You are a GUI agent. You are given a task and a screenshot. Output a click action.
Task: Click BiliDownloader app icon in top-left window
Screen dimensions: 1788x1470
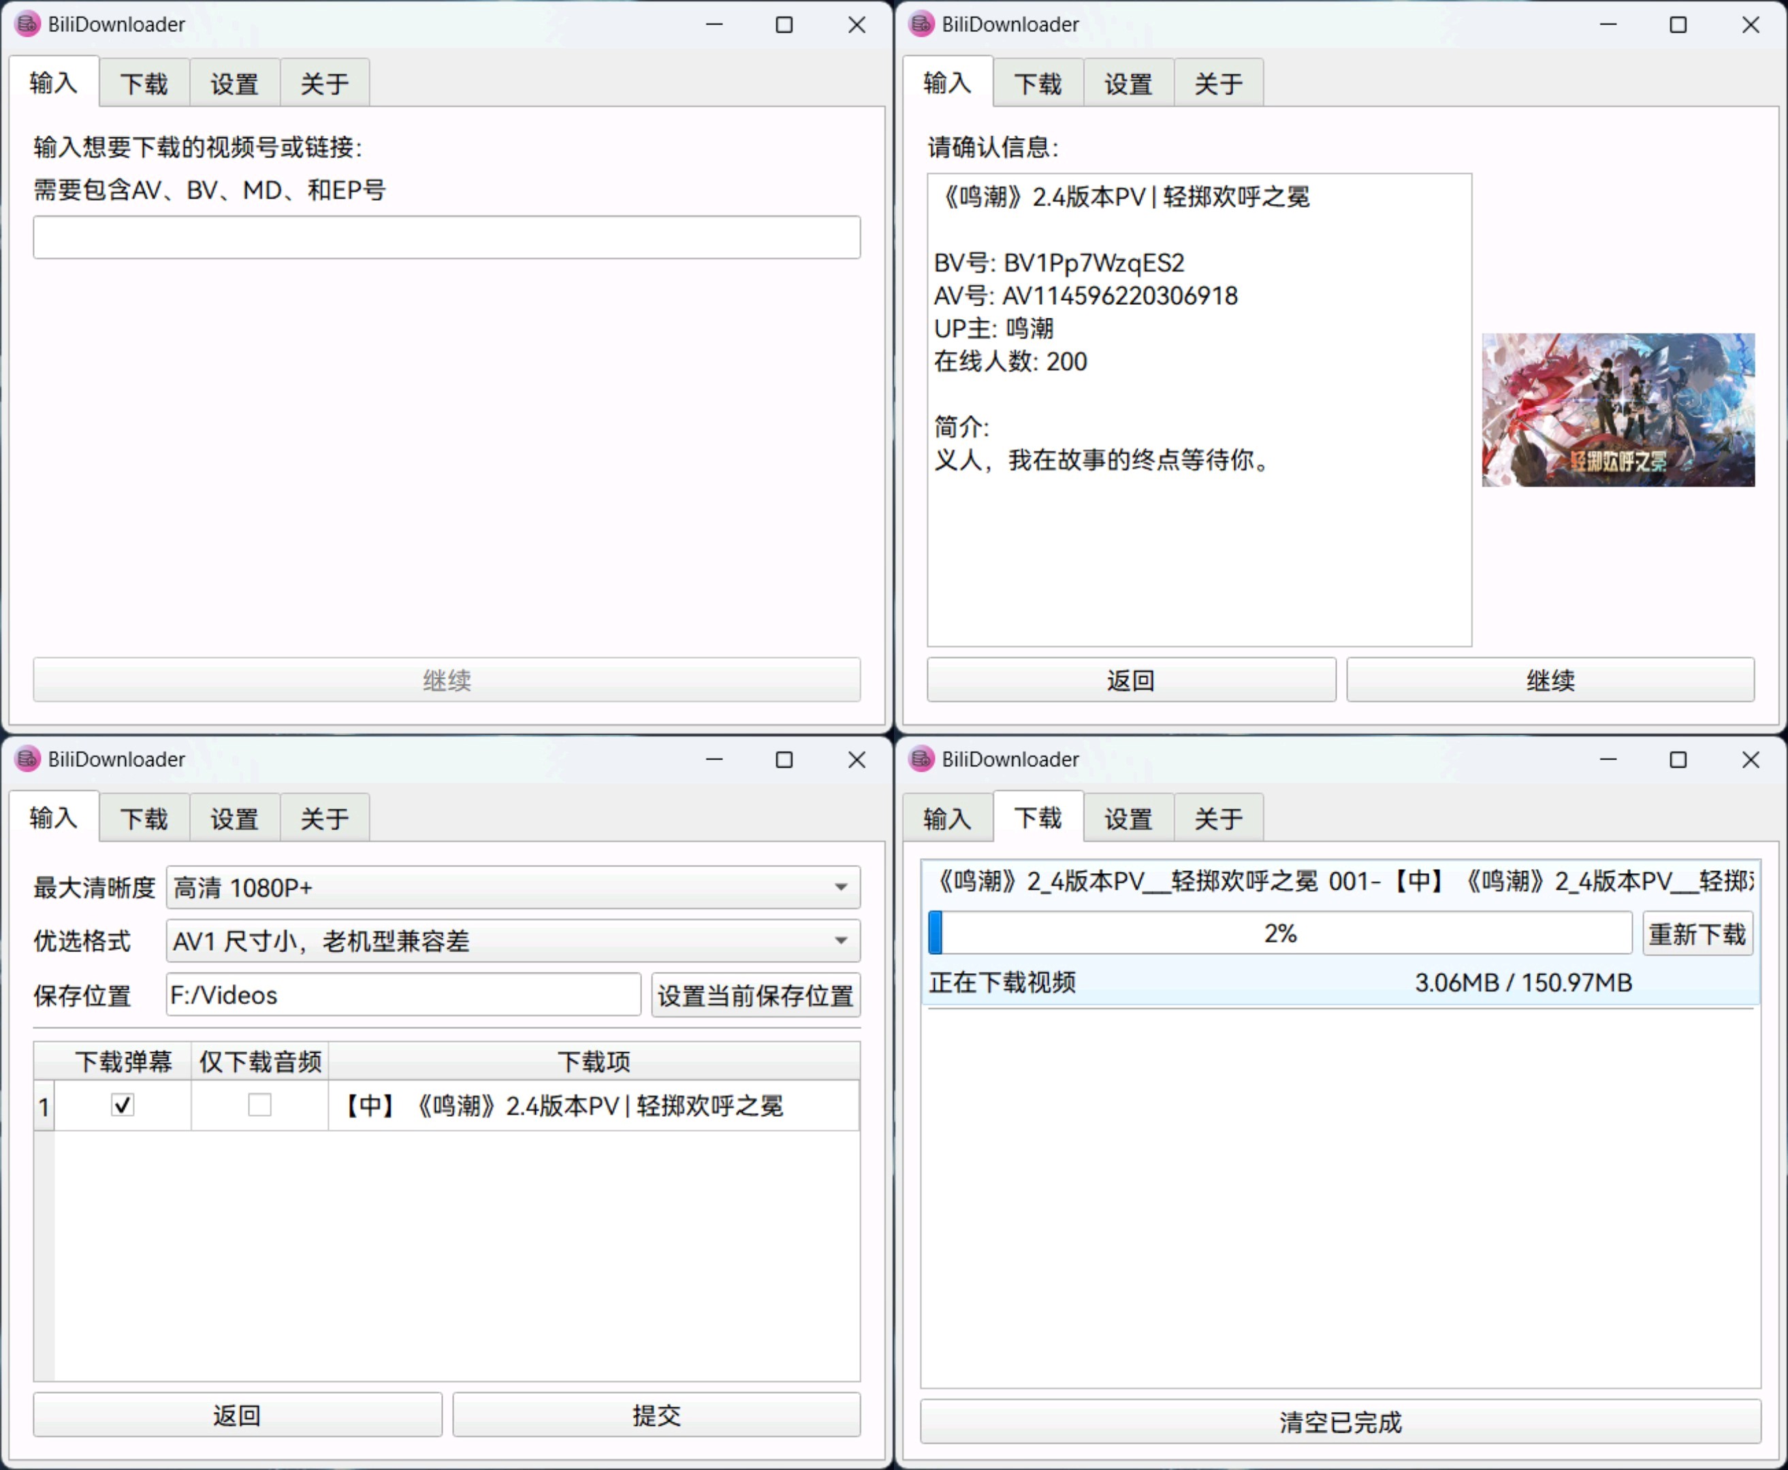27,24
